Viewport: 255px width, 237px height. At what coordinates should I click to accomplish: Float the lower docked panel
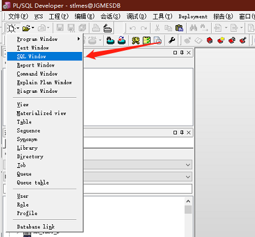tap(175, 133)
